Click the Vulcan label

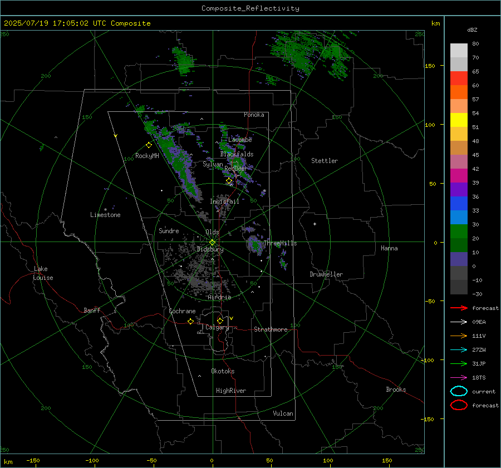[x=283, y=413]
